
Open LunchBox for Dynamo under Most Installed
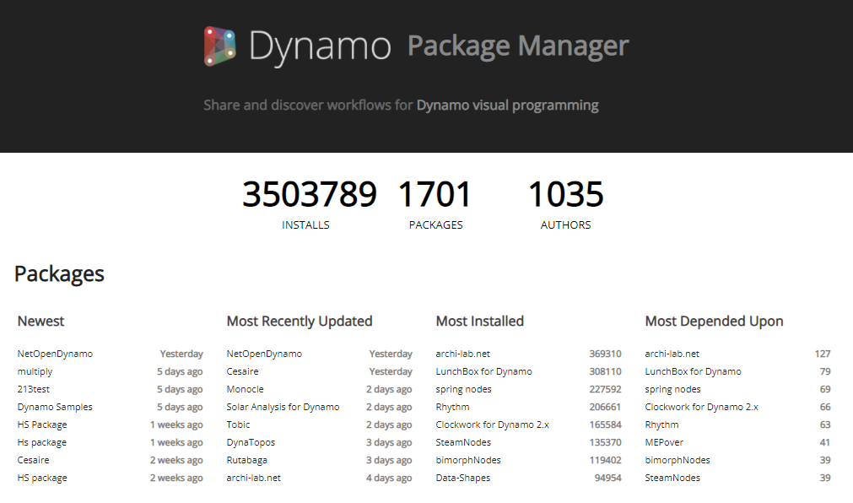[484, 371]
